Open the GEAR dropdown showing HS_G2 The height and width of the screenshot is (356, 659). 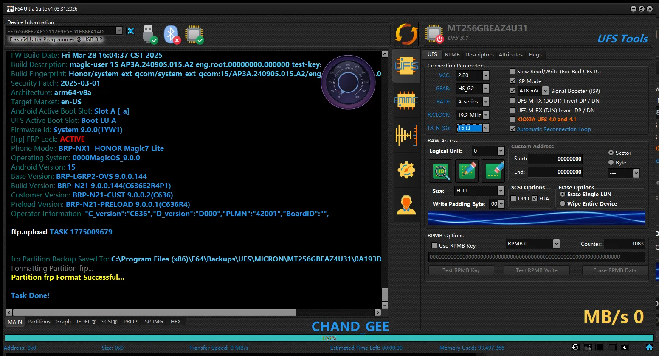pos(486,89)
